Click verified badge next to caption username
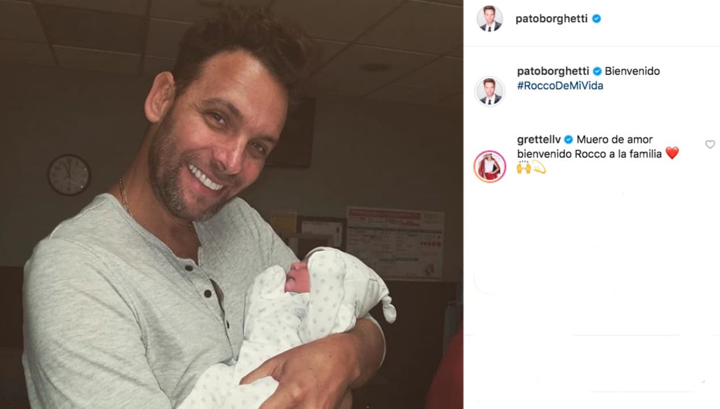720x409 pixels. pyautogui.click(x=597, y=71)
